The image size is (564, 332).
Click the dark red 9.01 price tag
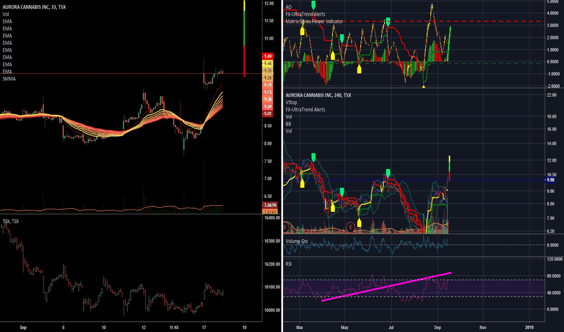[x=268, y=113]
